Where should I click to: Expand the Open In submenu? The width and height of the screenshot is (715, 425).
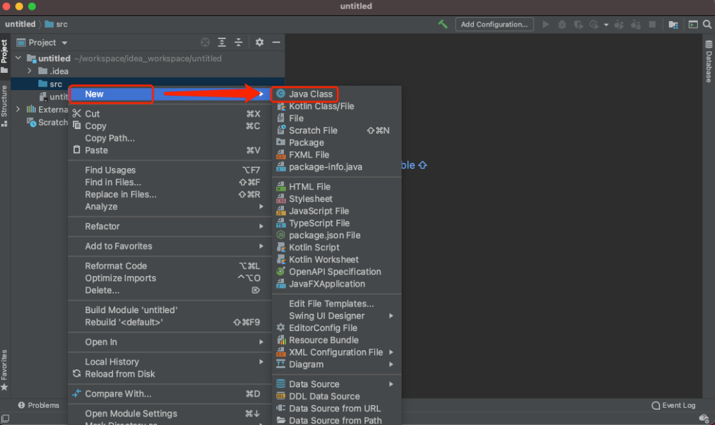[169, 342]
